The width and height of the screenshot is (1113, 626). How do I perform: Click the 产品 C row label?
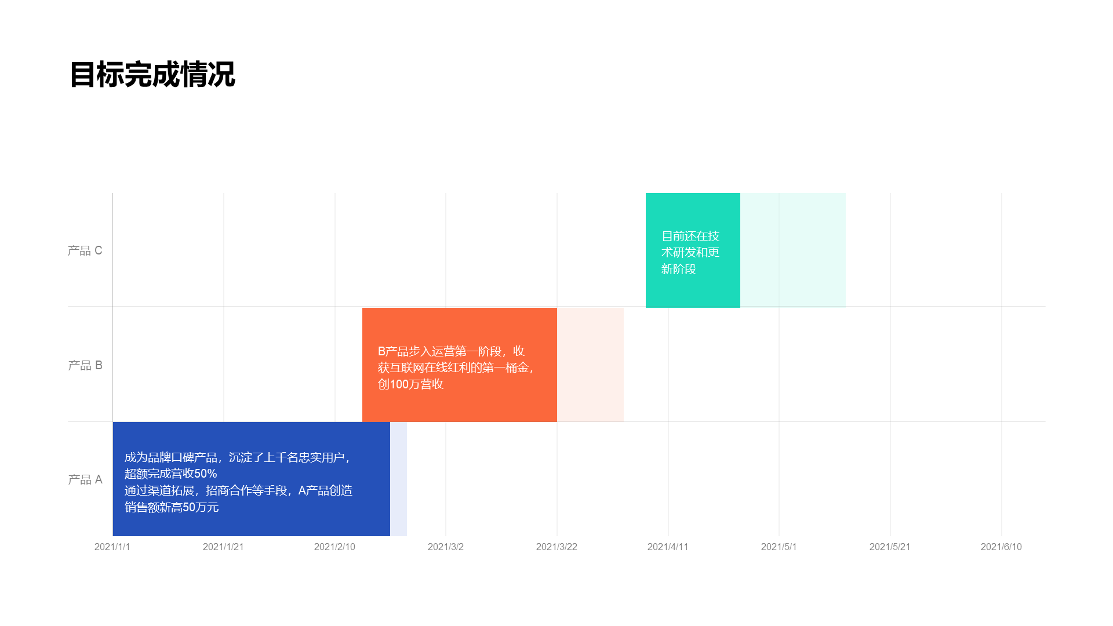[85, 250]
